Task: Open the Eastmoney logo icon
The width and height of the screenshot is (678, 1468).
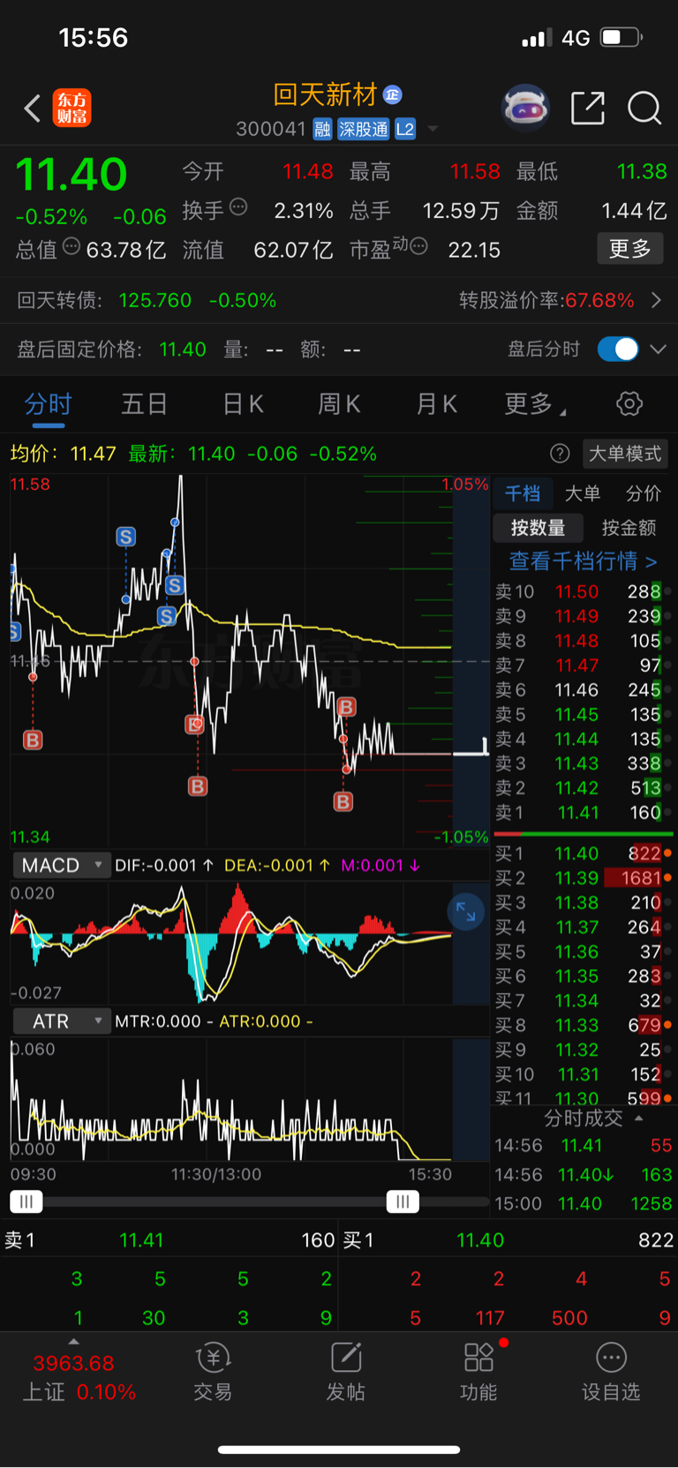Action: (72, 109)
